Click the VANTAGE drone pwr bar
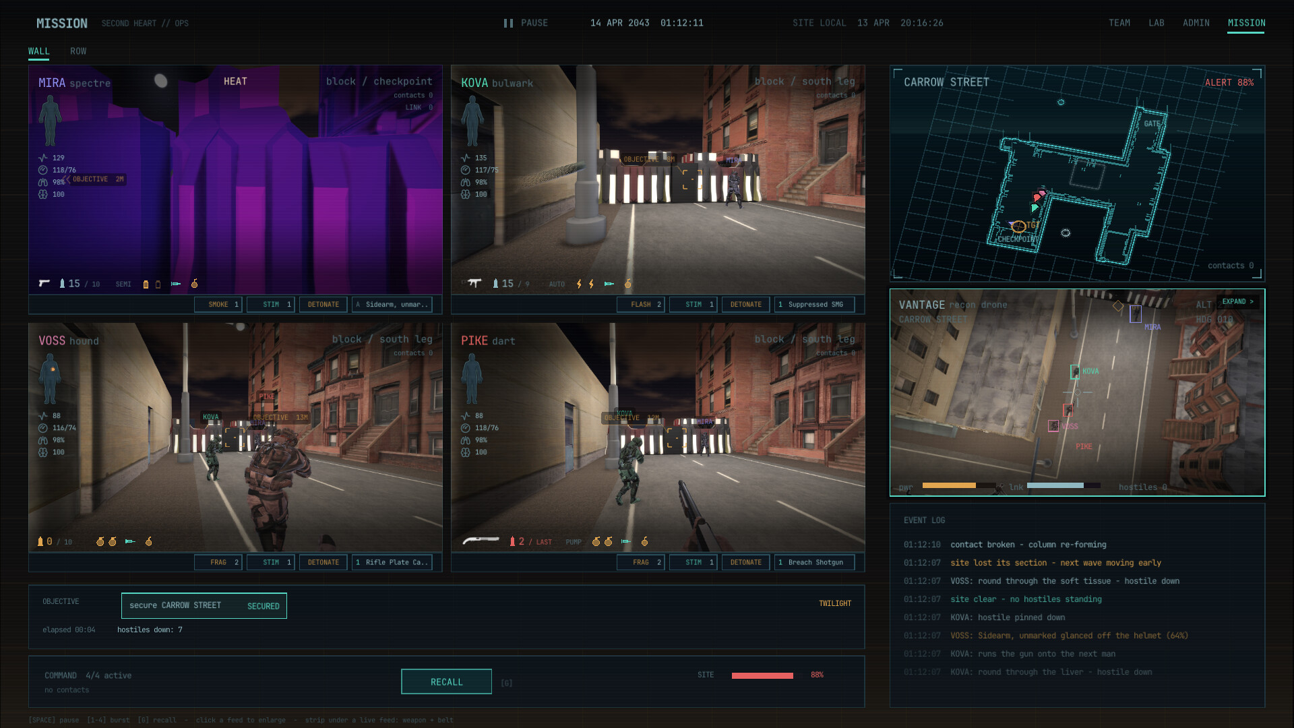Image resolution: width=1294 pixels, height=728 pixels. [x=958, y=485]
